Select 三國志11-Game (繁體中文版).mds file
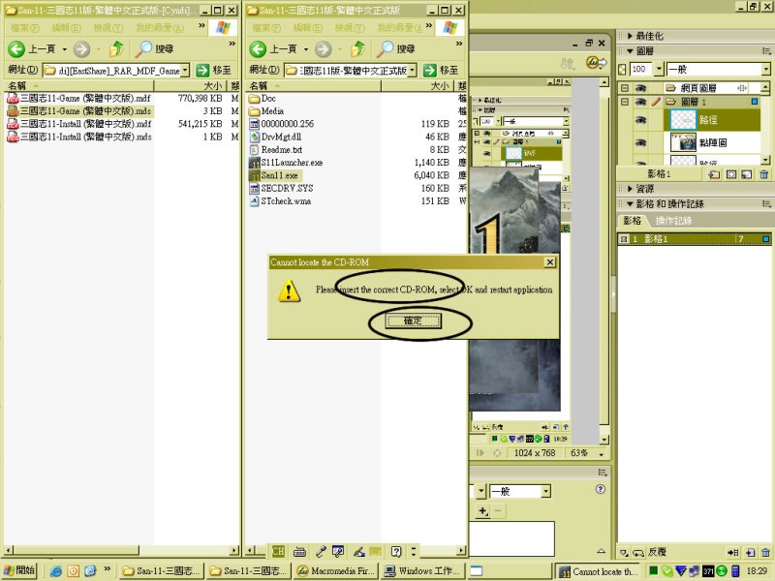 pos(85,111)
